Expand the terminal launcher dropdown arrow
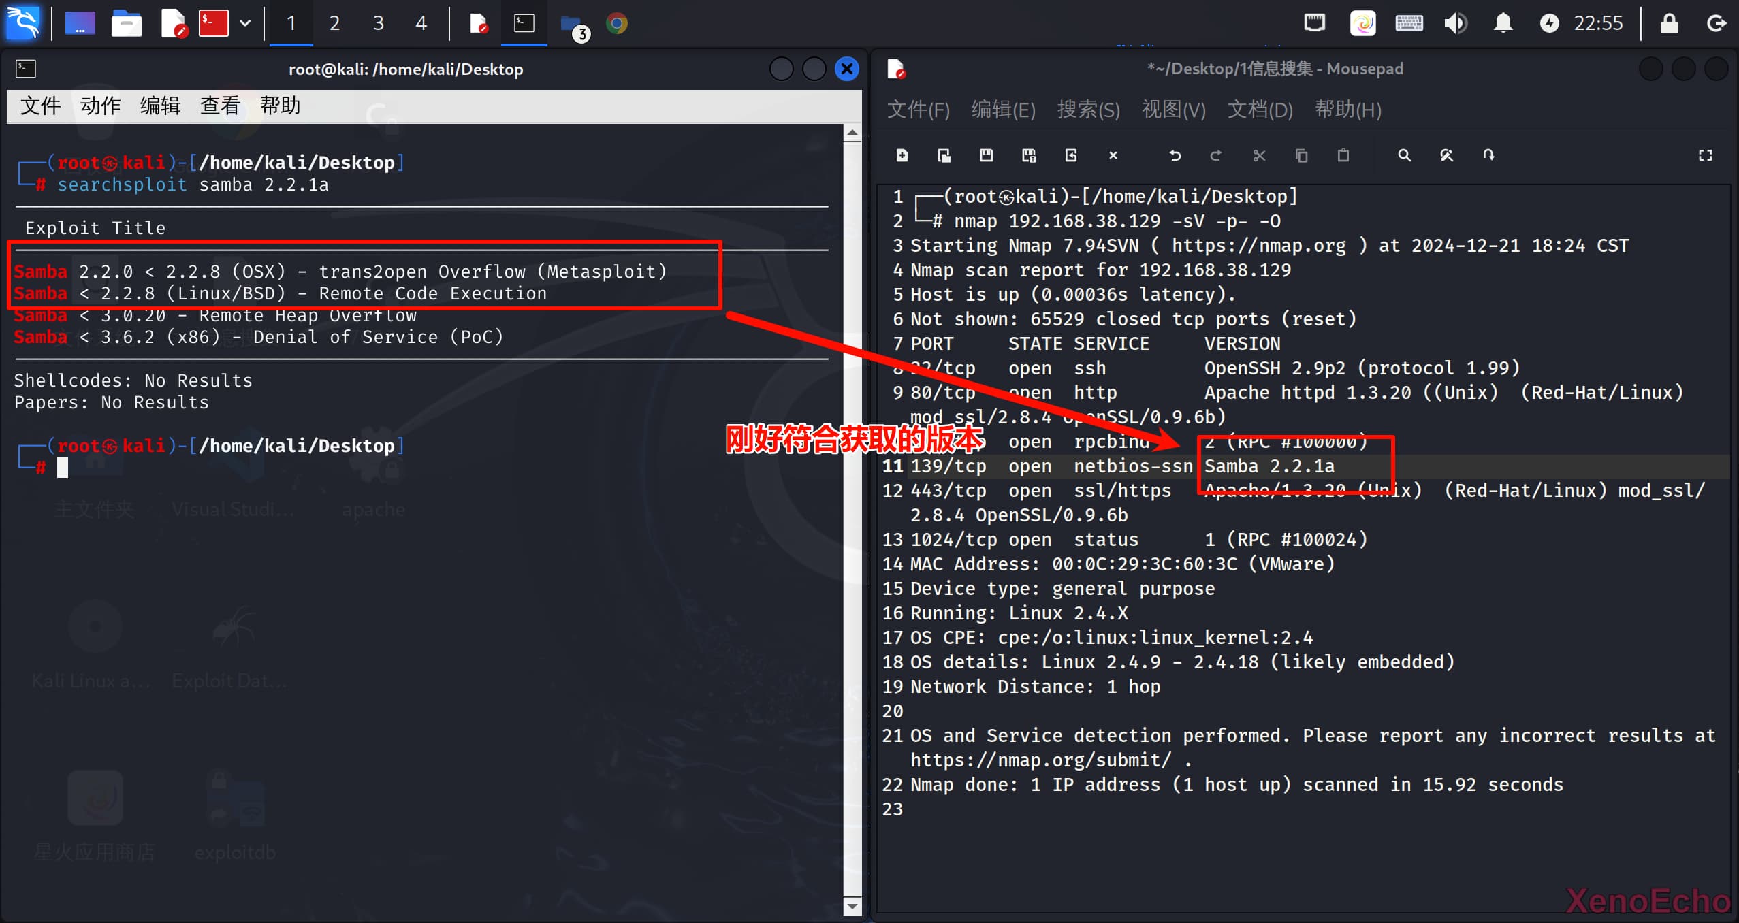This screenshot has width=1739, height=923. pos(245,24)
